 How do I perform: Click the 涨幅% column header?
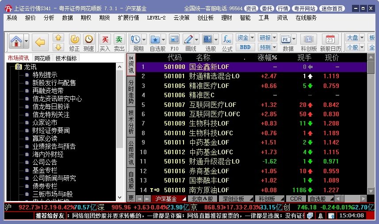[x=267, y=57]
